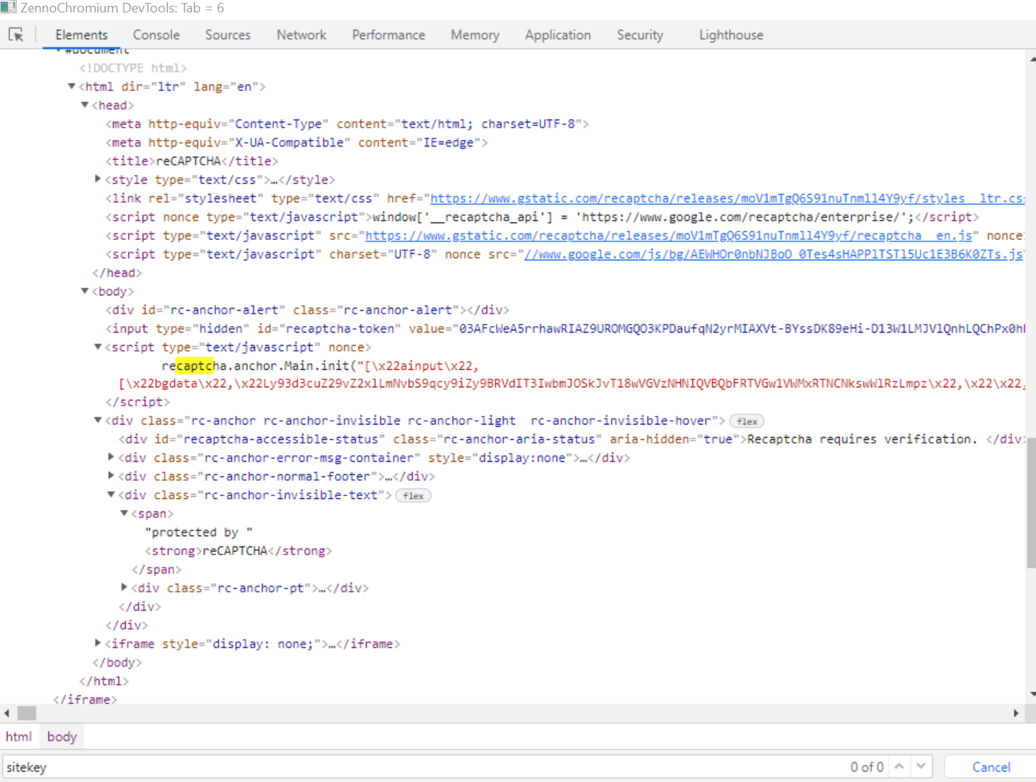
Task: Expand the iframe with display: none
Action: pos(98,643)
